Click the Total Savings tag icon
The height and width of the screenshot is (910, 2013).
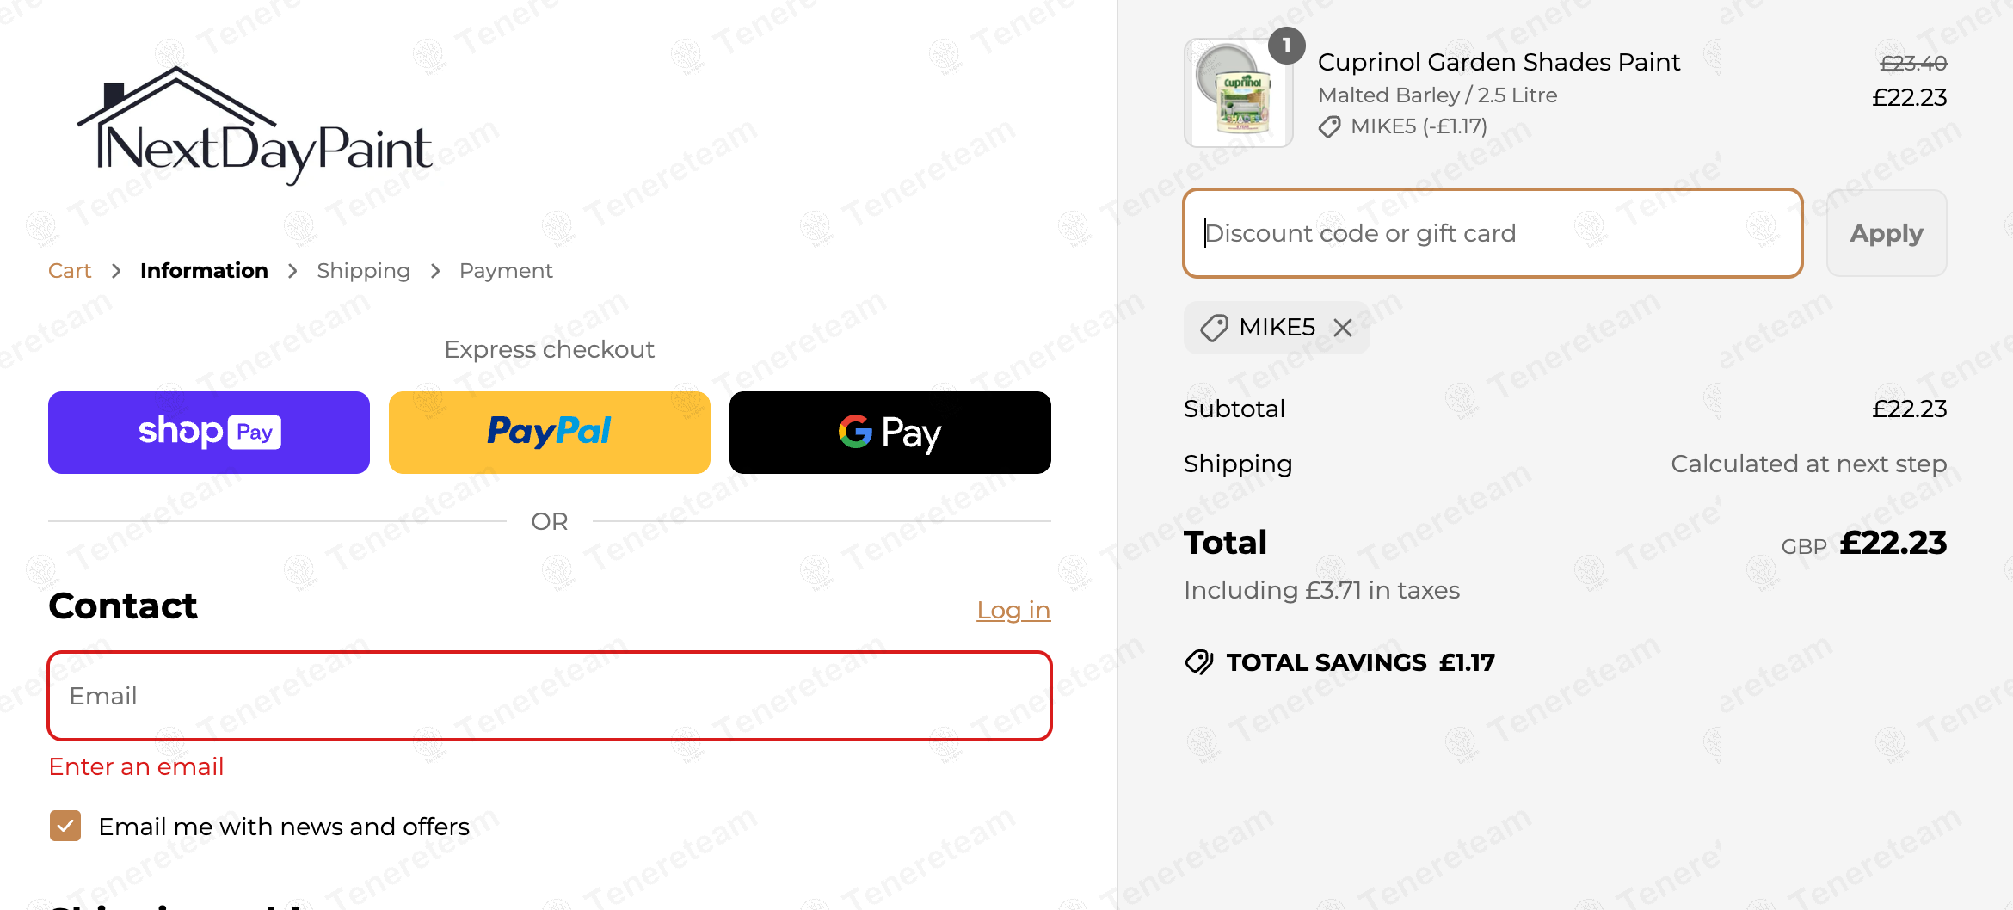1198,662
